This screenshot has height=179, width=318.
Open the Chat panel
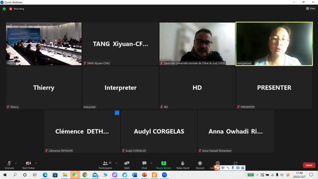tap(144, 164)
